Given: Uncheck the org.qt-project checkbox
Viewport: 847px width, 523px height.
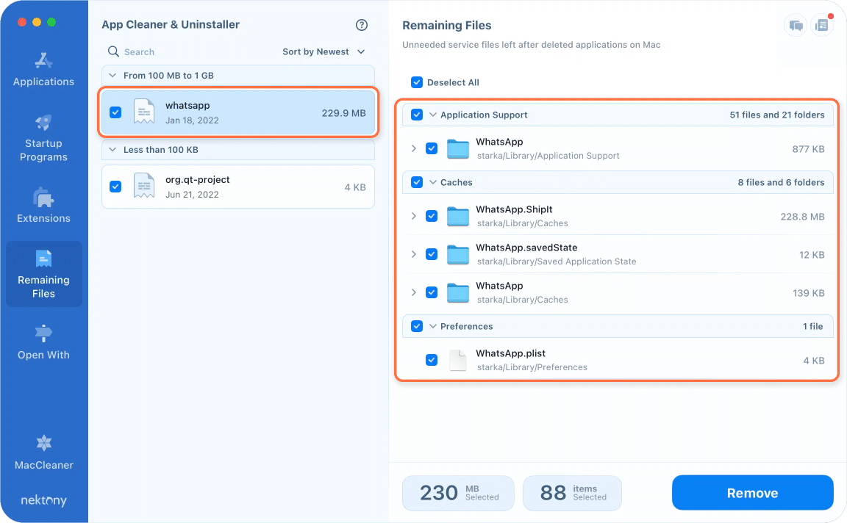Looking at the screenshot, I should pos(115,186).
